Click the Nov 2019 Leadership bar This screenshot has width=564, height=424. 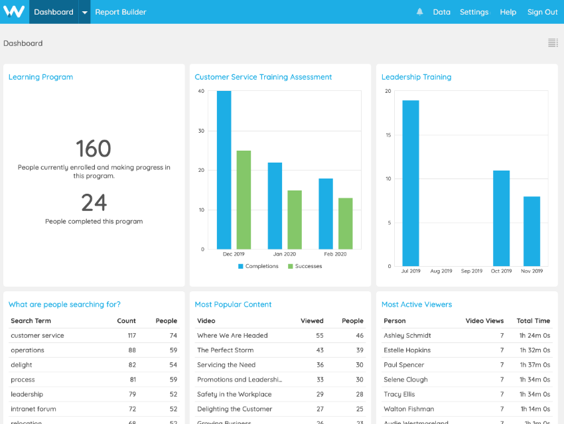coord(531,231)
